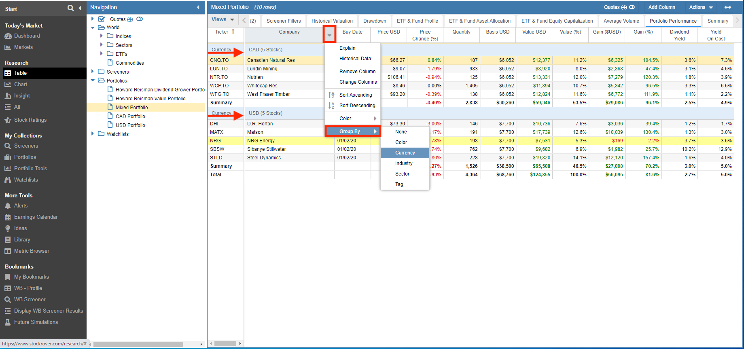Screen dimensions: 744x349
Task: Open the Insight research view
Action: pyautogui.click(x=22, y=96)
